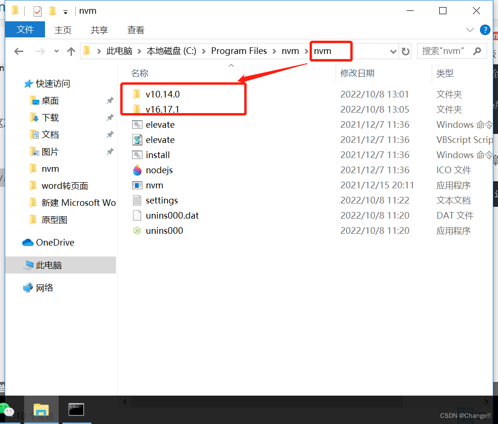Open File Explorer from the taskbar
Screen dimensions: 498x424
click(41, 410)
